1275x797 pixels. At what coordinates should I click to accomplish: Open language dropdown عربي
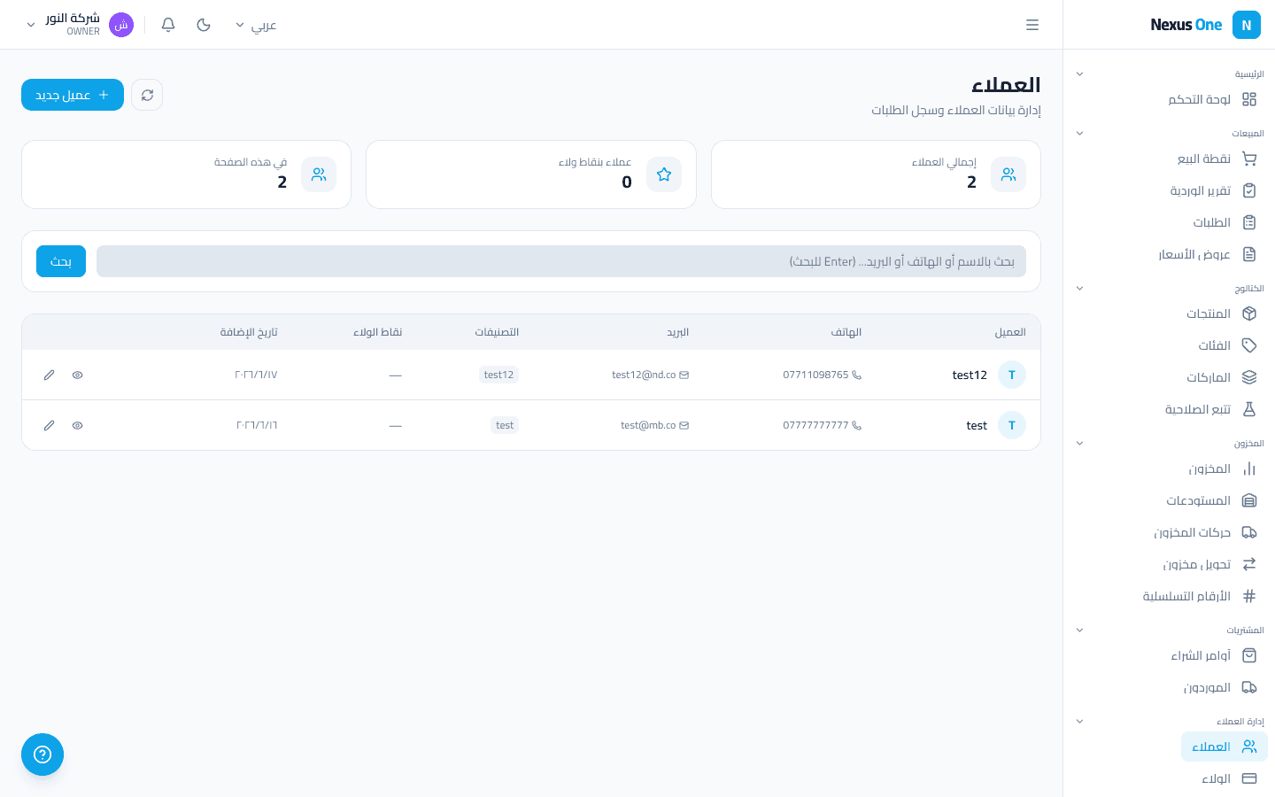(x=256, y=25)
